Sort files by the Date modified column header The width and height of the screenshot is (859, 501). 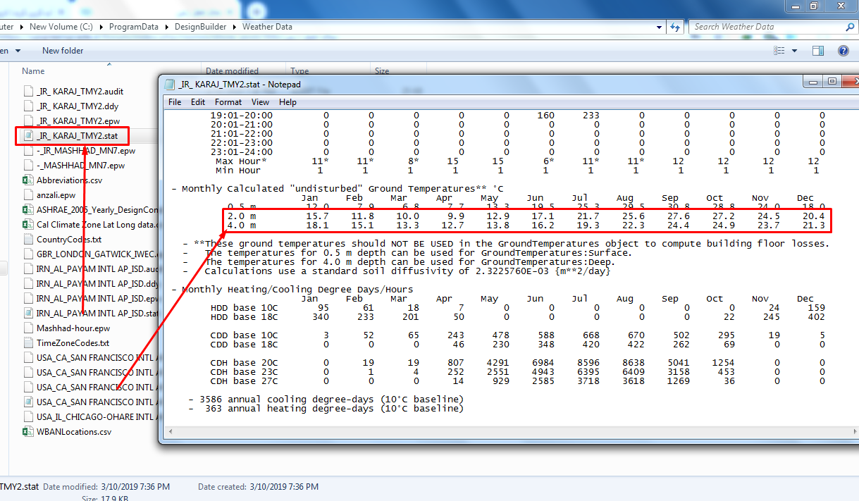(x=232, y=71)
